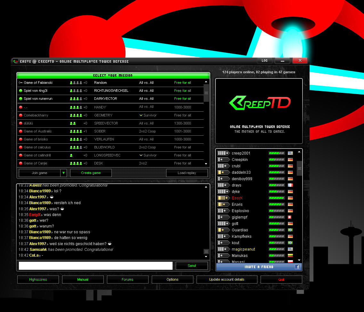Select the Game of Canjie row
This screenshot has width=364, height=312.
[x=110, y=163]
